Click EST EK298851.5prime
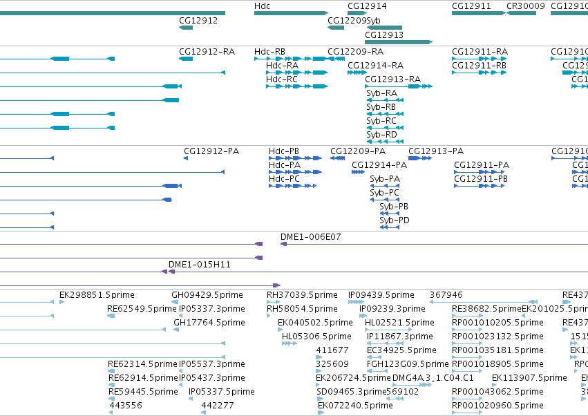Viewport: 588px width, 416px height. coord(97,295)
